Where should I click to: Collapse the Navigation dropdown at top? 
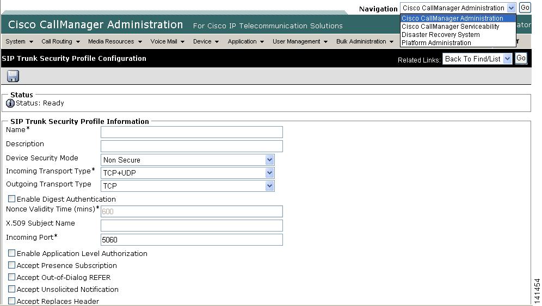[458, 8]
